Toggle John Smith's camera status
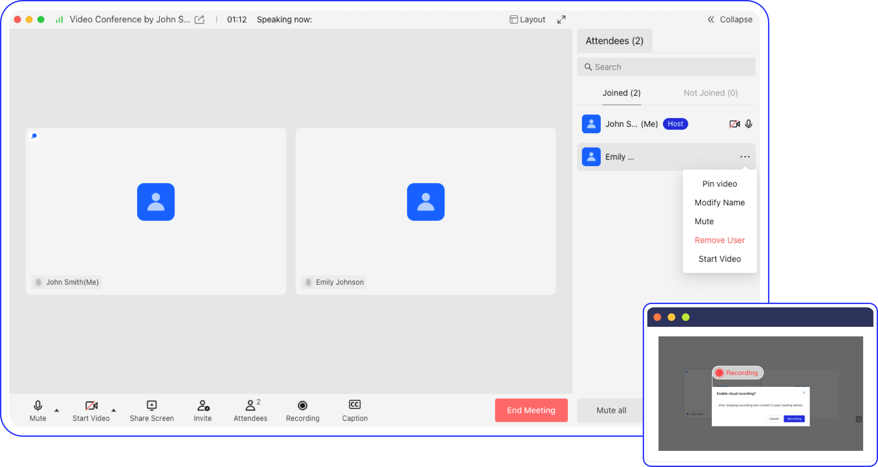This screenshot has width=878, height=467. point(734,124)
